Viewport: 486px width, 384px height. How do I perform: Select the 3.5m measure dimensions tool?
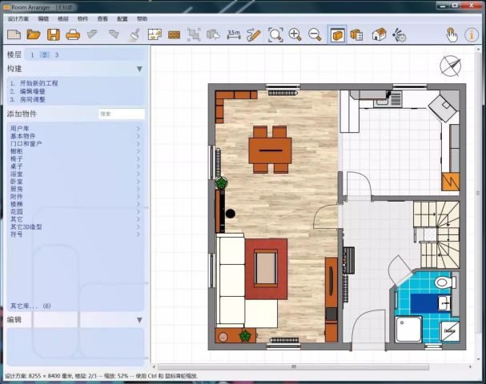click(234, 34)
